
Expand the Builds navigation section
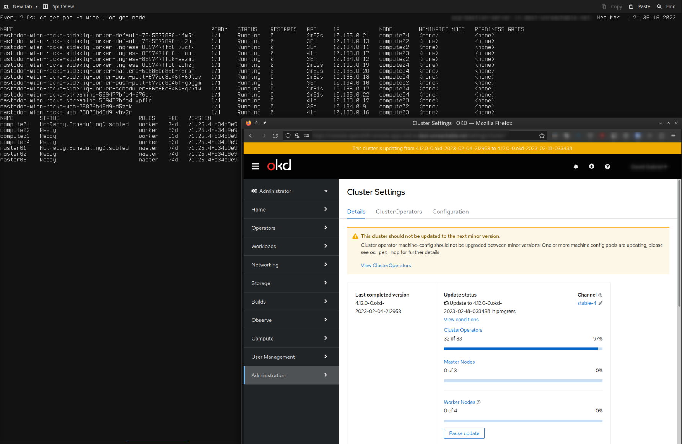[291, 302]
